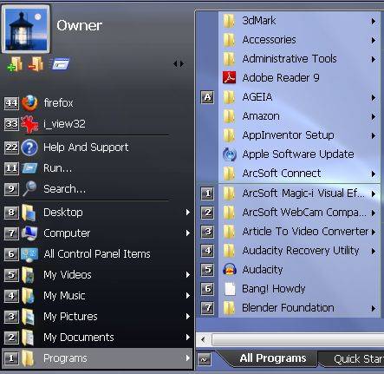Open All Control Panel Items icon
This screenshot has width=384, height=374.
coord(29,254)
